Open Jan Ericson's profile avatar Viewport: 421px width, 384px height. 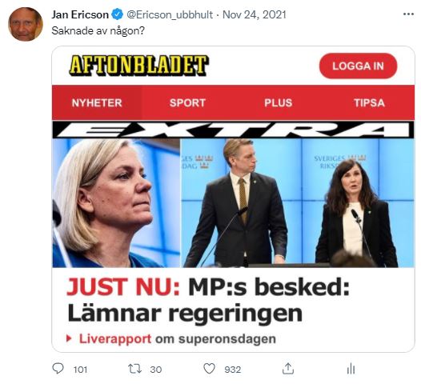coord(26,24)
